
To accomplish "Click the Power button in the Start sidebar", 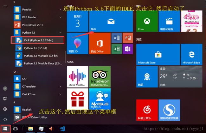I will 5,119.
